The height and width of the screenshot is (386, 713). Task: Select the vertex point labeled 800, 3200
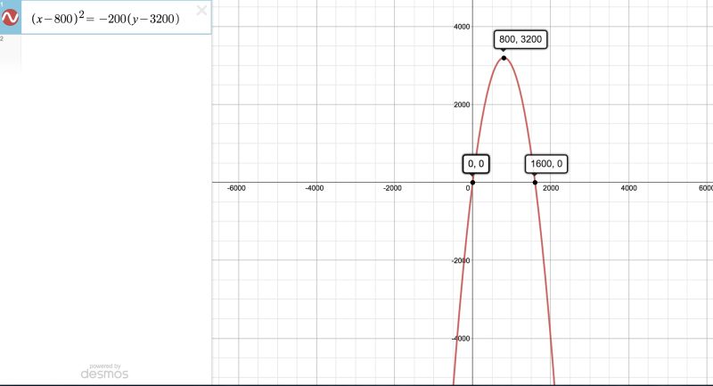tap(504, 58)
